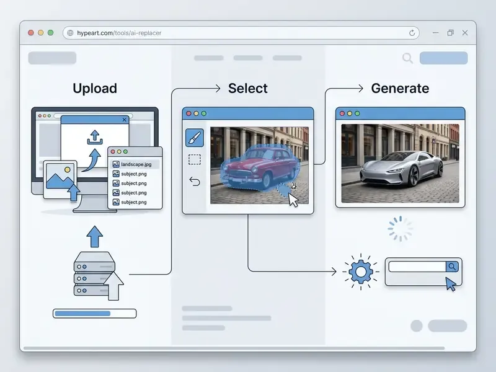Click the blue gear settings icon

361,272
